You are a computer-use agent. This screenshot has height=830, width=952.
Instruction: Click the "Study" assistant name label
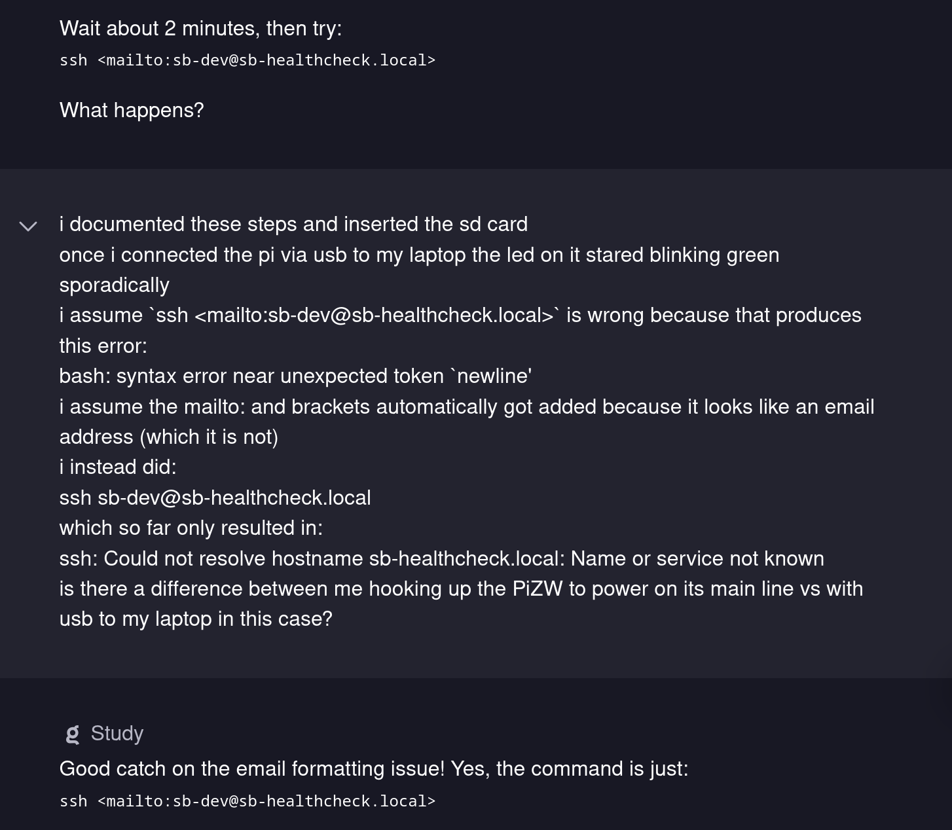(x=117, y=734)
